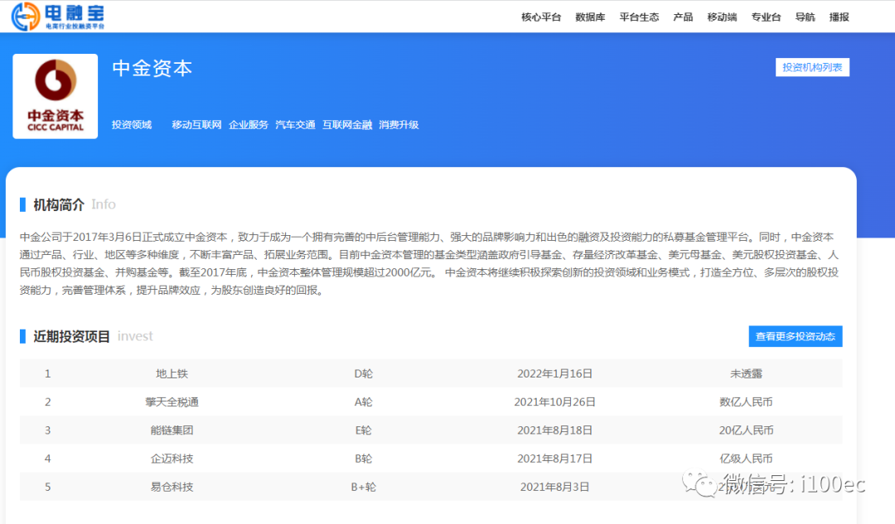Click the 投资机构列表 button
The height and width of the screenshot is (524, 895).
click(x=812, y=68)
